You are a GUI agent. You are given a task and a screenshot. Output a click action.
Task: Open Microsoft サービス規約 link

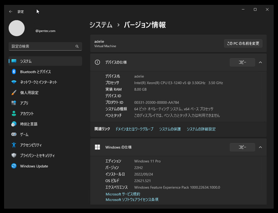click(x=123, y=194)
